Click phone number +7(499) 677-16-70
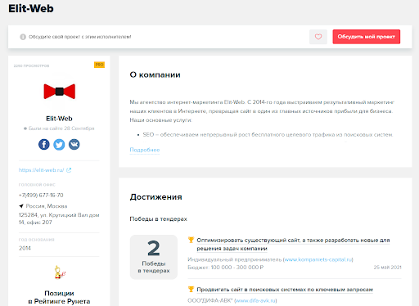Viewport: 419px width, 306px height. pos(41,195)
